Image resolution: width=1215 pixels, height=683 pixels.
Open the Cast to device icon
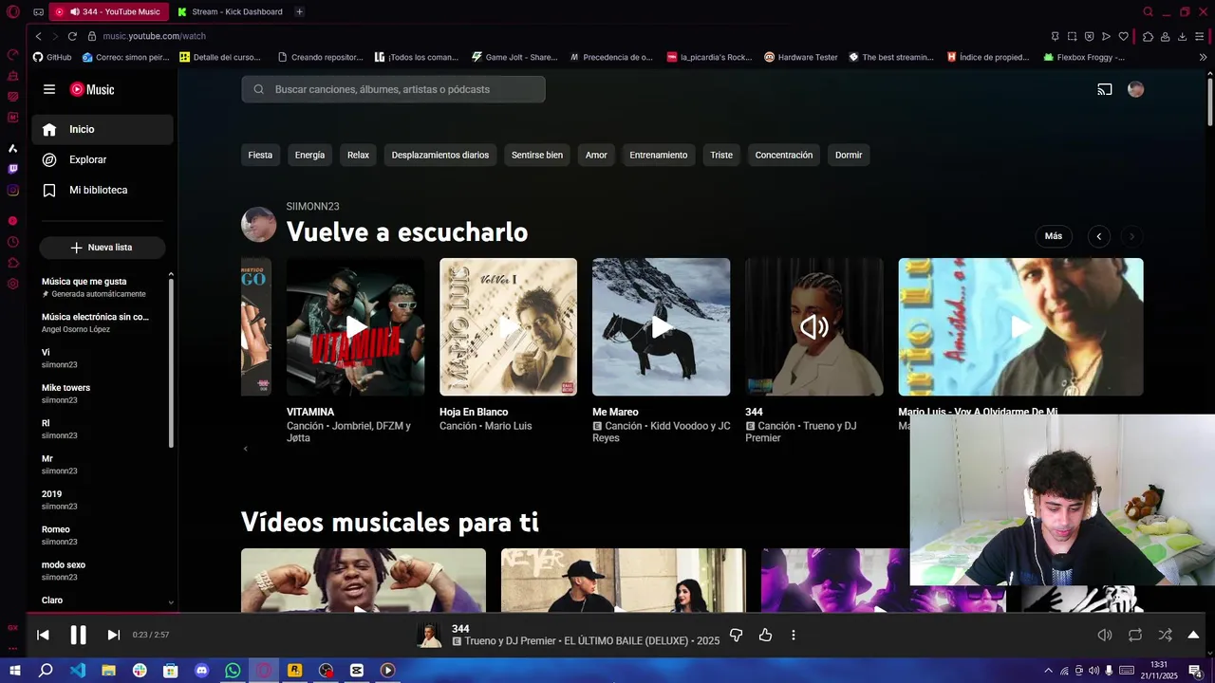pos(1105,89)
